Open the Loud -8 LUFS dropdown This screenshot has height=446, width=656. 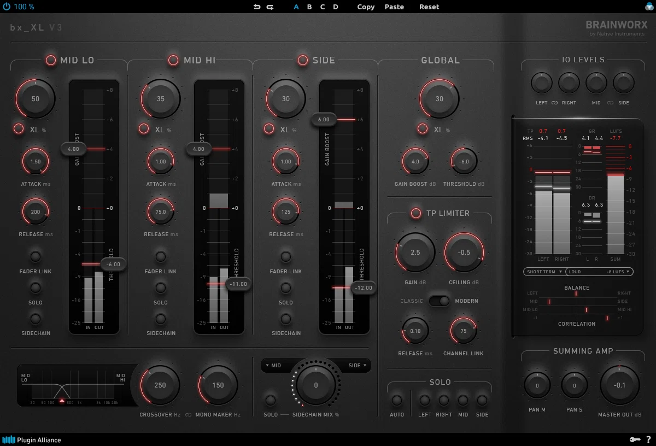[600, 272]
